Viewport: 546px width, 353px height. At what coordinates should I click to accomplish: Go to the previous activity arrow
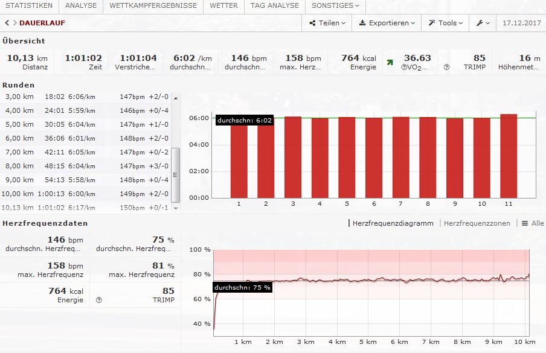[7, 23]
